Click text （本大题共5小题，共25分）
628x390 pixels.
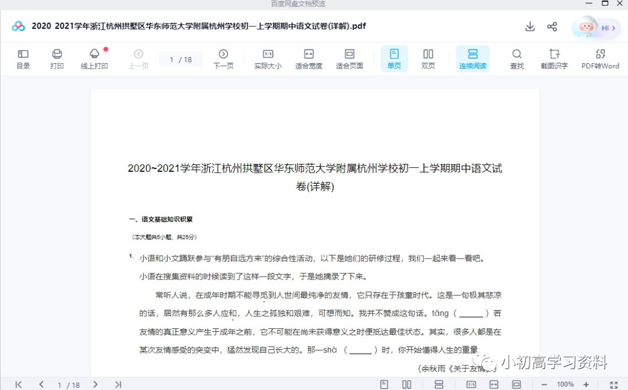tap(164, 237)
